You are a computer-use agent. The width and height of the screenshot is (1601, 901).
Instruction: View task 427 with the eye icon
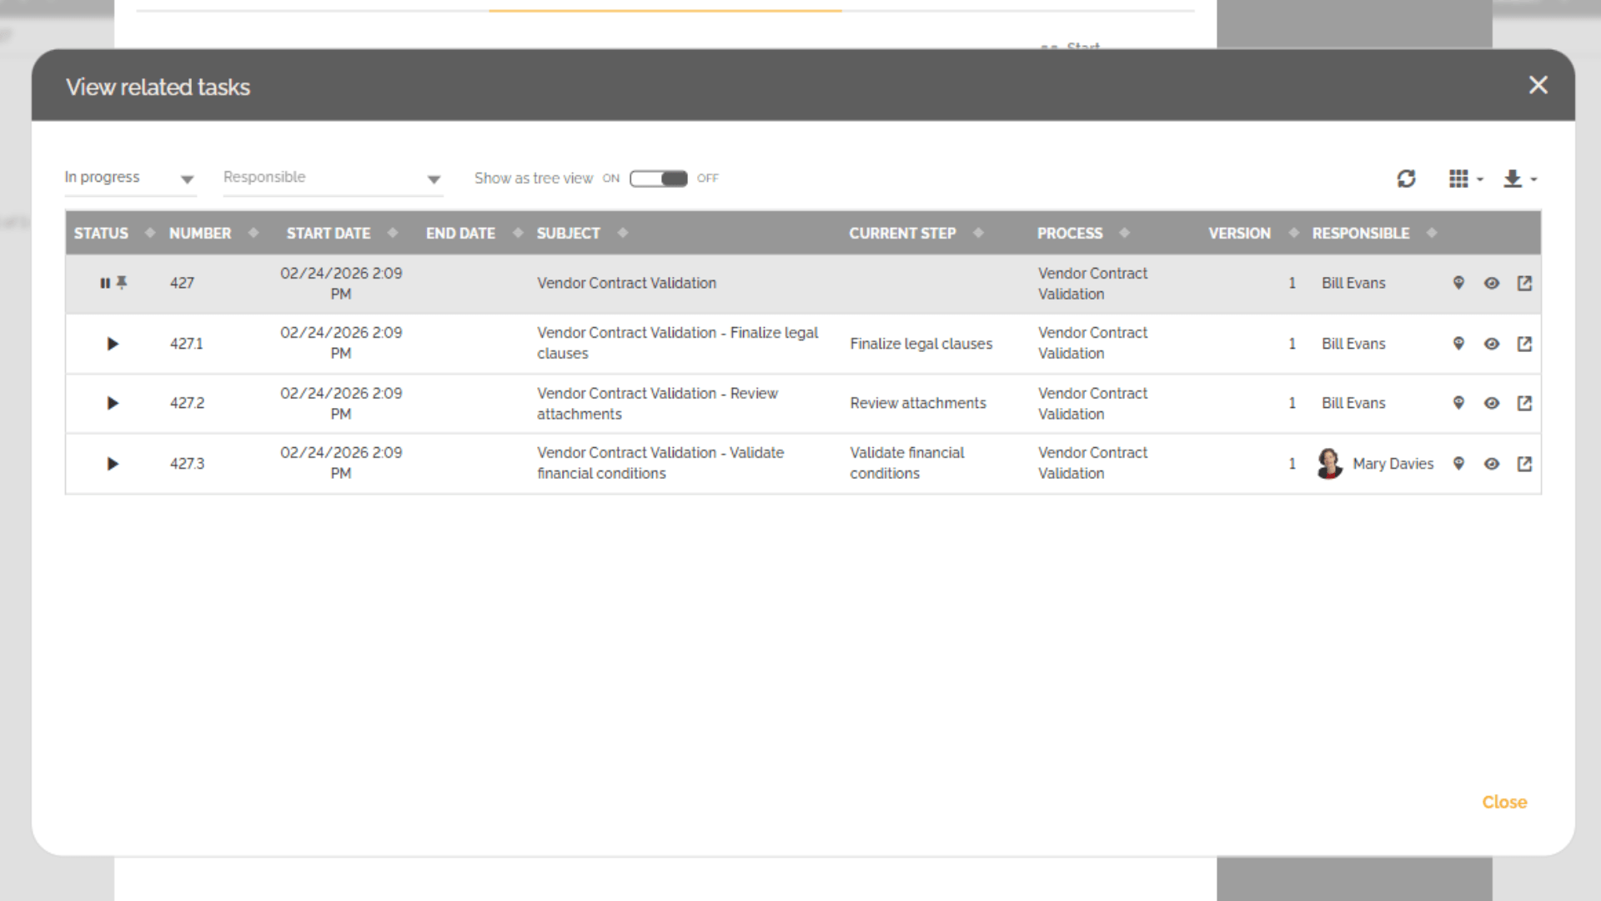[x=1492, y=283]
